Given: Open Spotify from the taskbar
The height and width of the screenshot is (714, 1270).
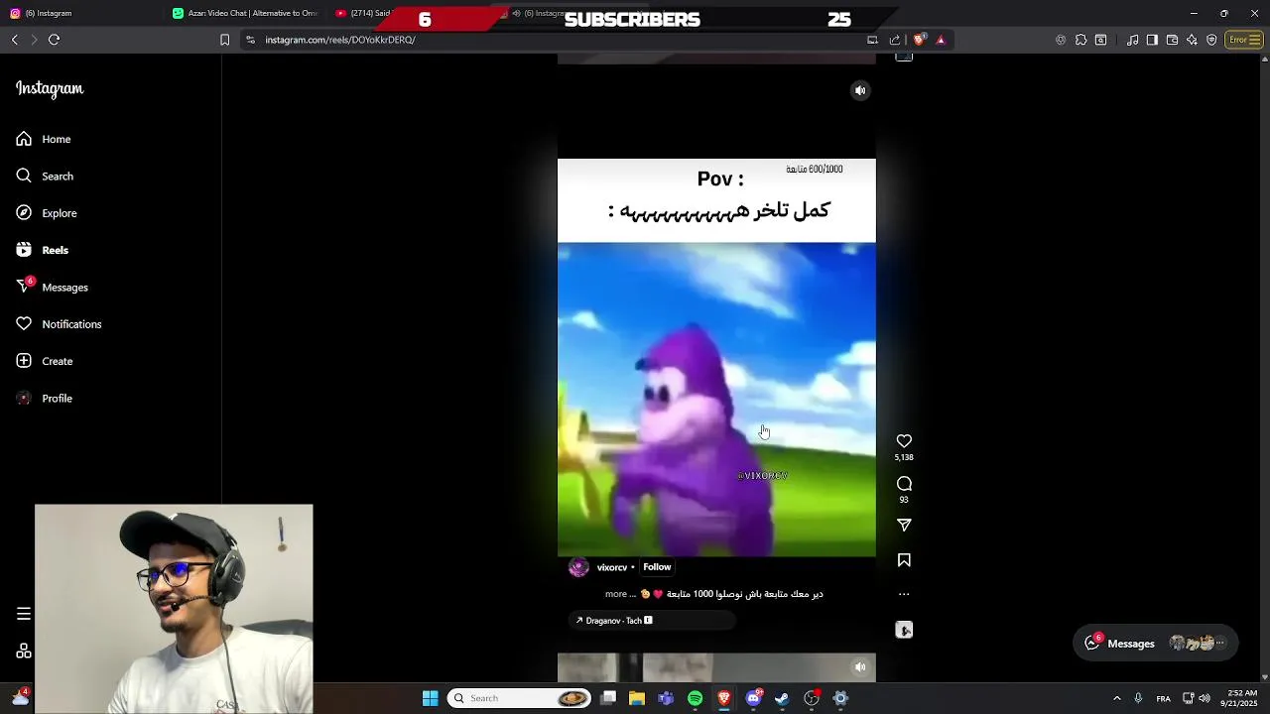Looking at the screenshot, I should tap(695, 698).
